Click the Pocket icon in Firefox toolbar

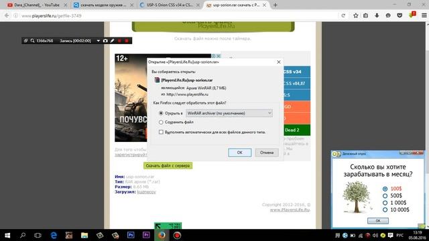400,15
